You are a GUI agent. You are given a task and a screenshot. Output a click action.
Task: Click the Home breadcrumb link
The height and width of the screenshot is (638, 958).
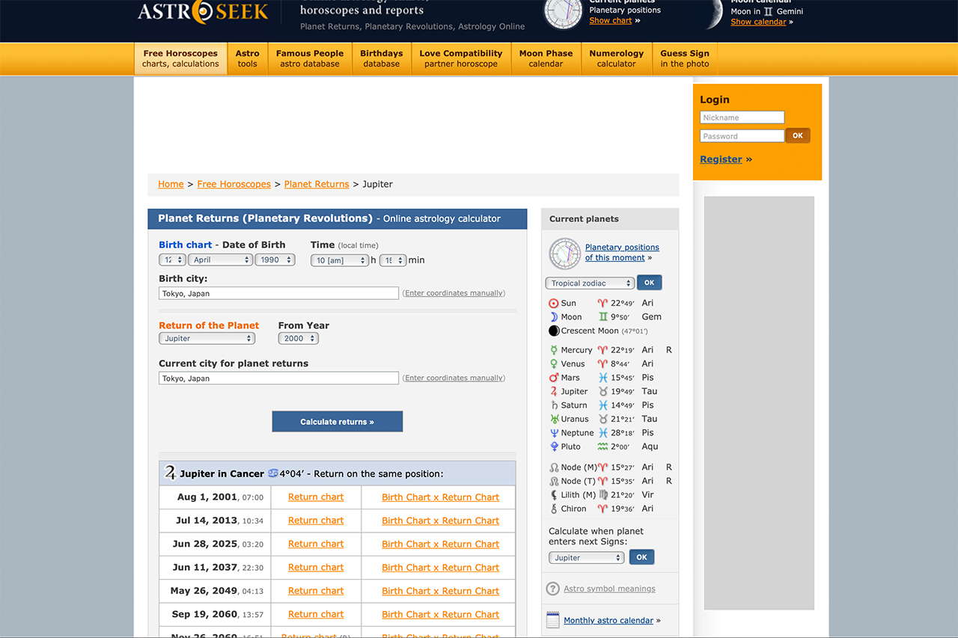click(x=171, y=184)
